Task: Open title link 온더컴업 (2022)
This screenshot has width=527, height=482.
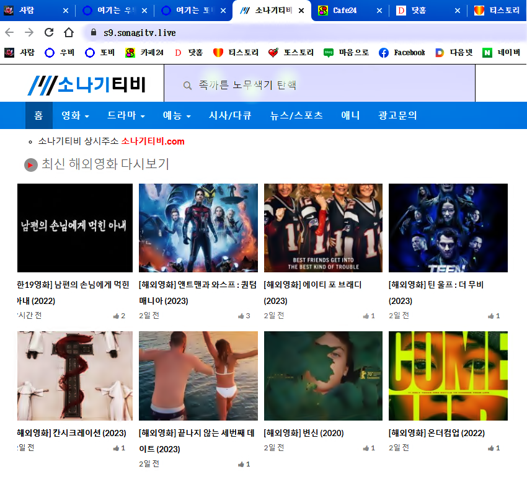Action: pyautogui.click(x=436, y=433)
